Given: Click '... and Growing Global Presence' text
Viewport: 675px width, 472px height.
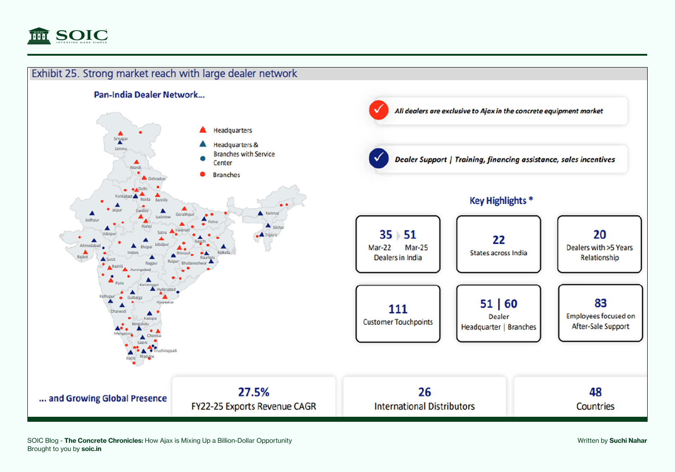Looking at the screenshot, I should click(103, 398).
